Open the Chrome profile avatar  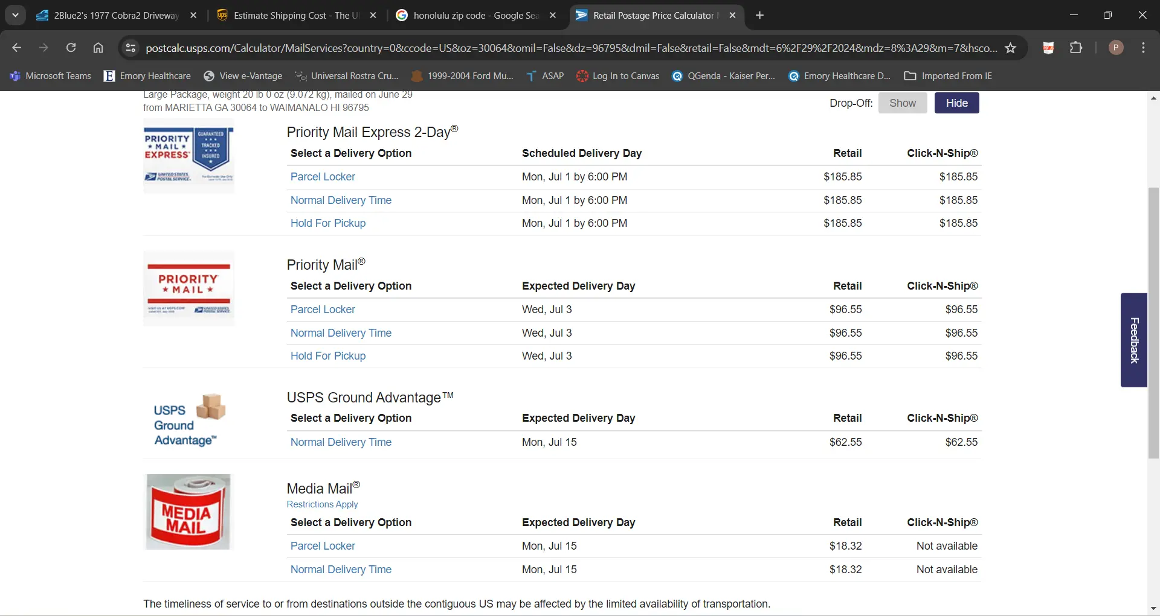click(x=1116, y=48)
